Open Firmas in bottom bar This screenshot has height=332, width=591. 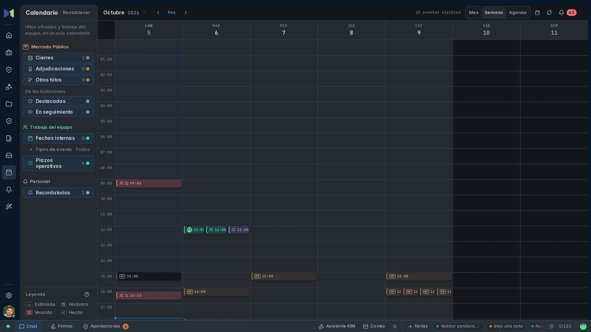pyautogui.click(x=62, y=326)
